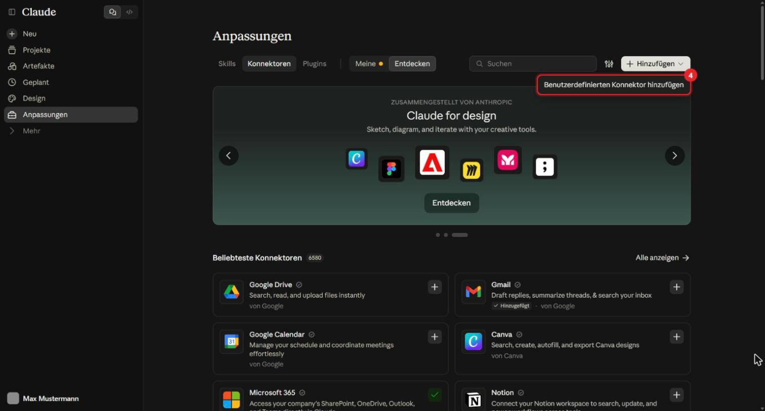Choose Benutzerdefinierten Konnektor hinzufügen
Viewport: 765px width, 411px height.
(614, 85)
